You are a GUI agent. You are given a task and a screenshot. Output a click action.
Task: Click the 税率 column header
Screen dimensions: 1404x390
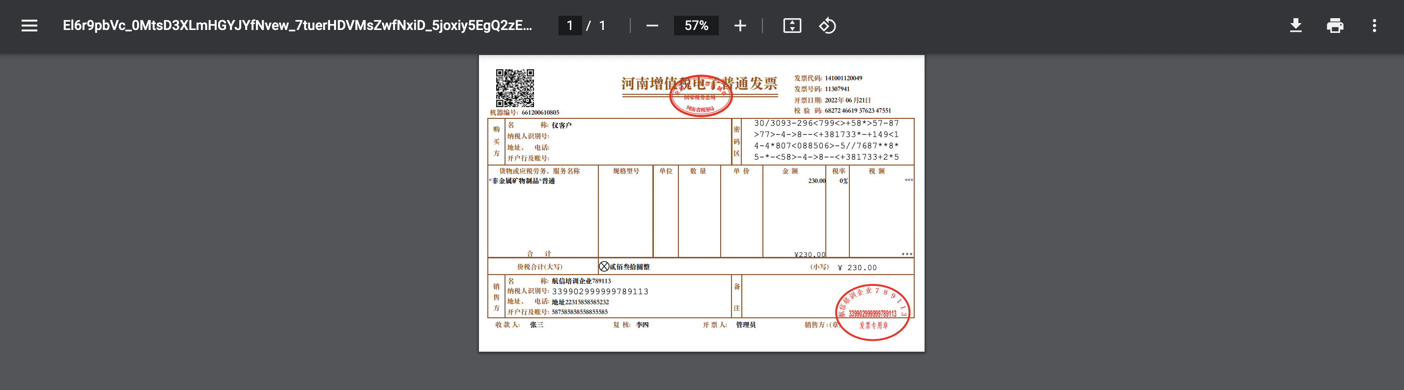tap(838, 171)
